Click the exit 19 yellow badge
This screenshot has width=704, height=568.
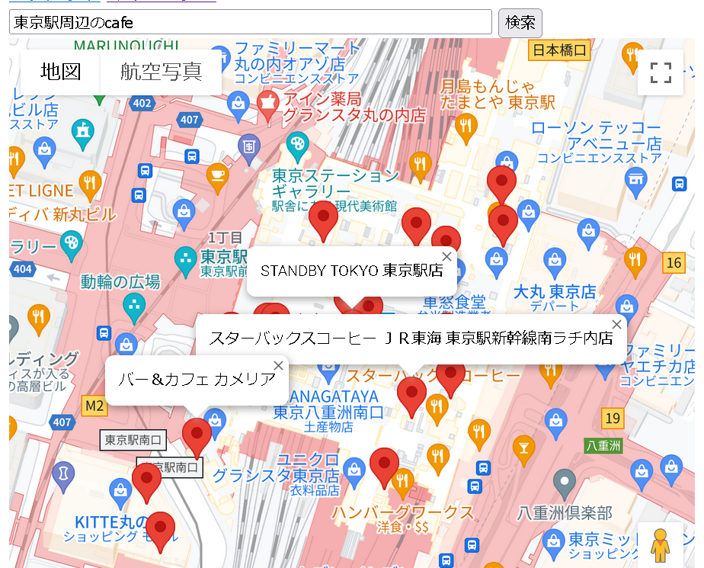pyautogui.click(x=613, y=419)
